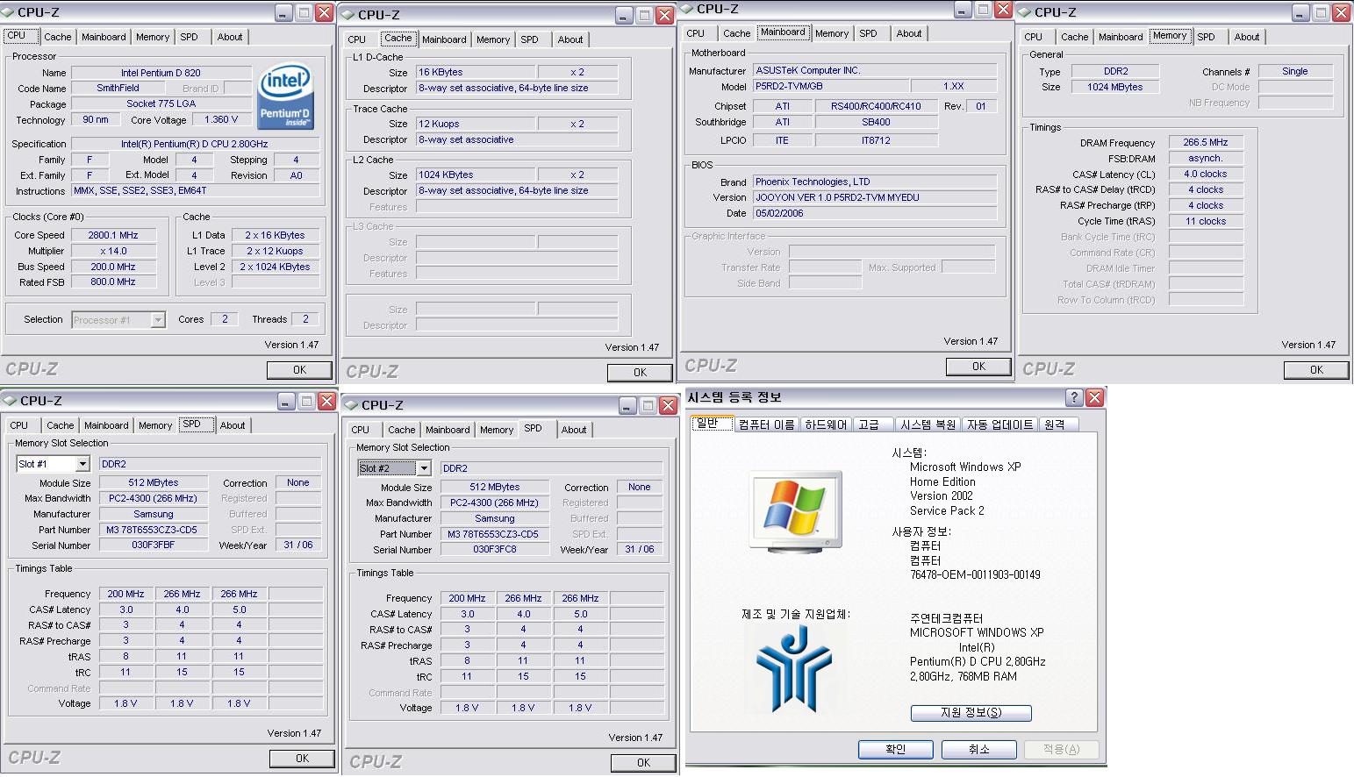Click the DRAM Frequency 266.5 MHz value
Image resolution: width=1354 pixels, height=777 pixels.
pos(1206,143)
